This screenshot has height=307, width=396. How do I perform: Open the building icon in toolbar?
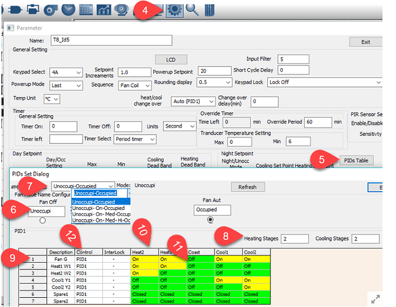(210, 9)
